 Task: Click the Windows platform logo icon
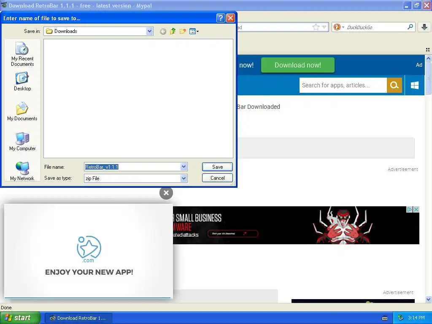pyautogui.click(x=415, y=85)
